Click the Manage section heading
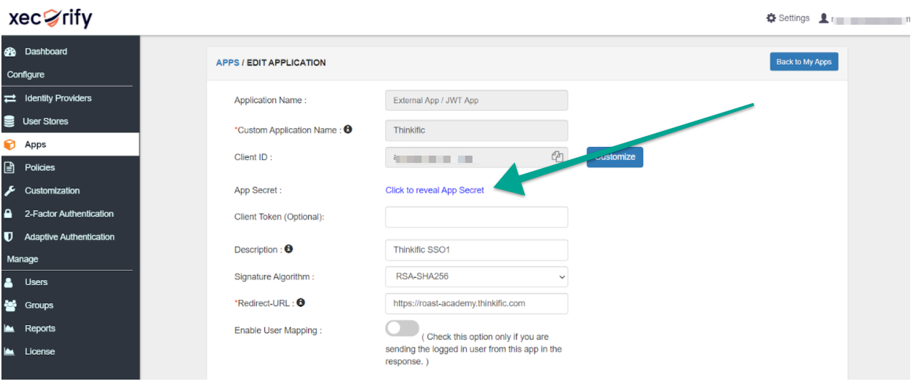 tap(23, 259)
